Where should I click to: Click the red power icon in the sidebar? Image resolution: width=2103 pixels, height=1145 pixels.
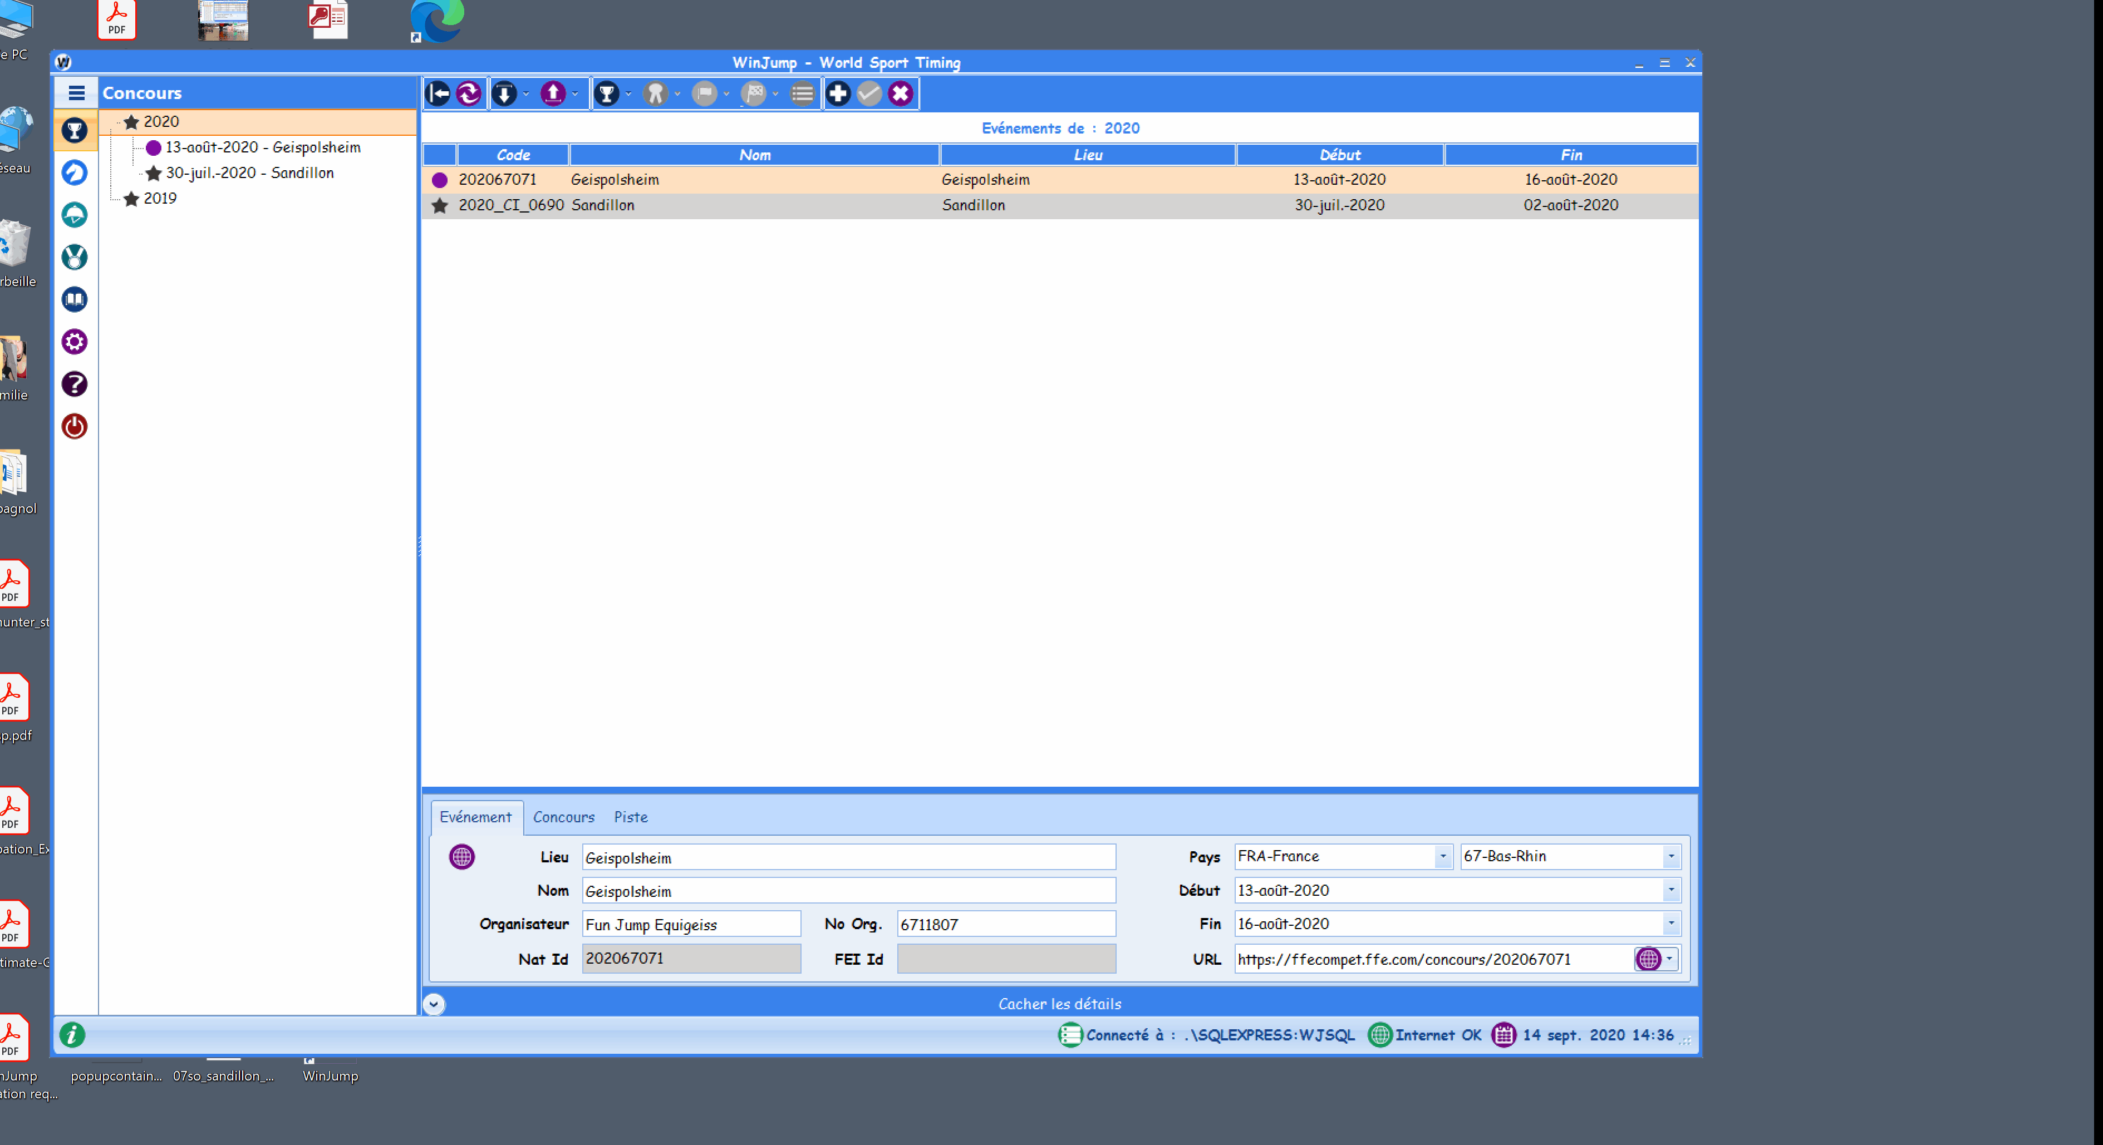coord(74,427)
